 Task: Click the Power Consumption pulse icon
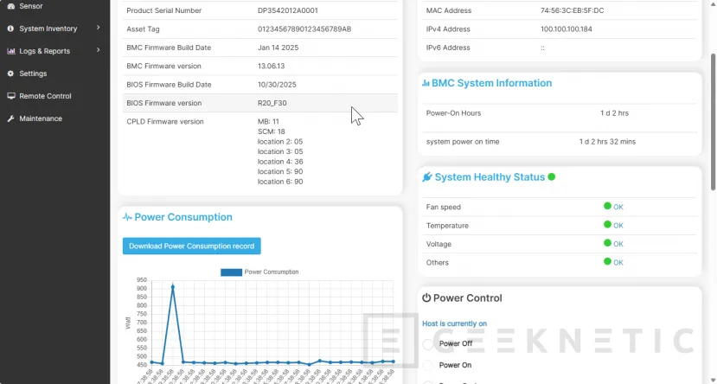[x=127, y=217]
